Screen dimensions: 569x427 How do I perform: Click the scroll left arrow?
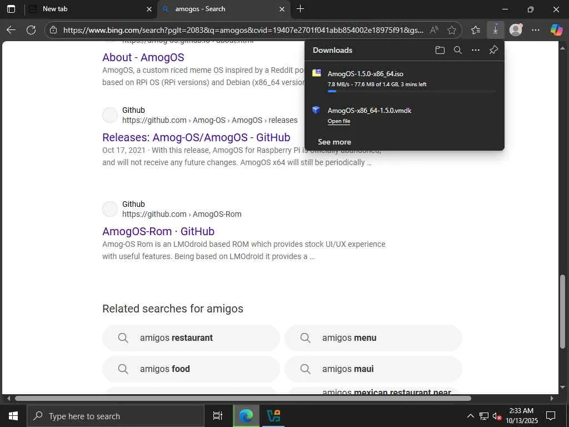(8, 398)
